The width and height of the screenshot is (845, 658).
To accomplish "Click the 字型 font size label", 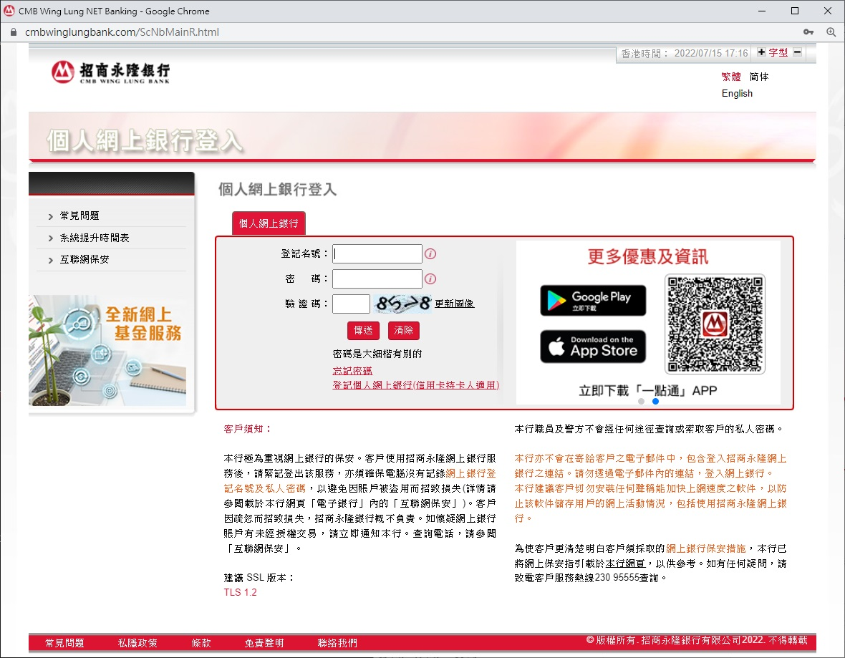I will (x=778, y=52).
